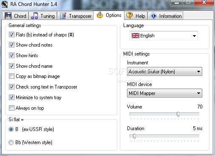
Task: Click the Volume value 70
Action: pos(200,107)
